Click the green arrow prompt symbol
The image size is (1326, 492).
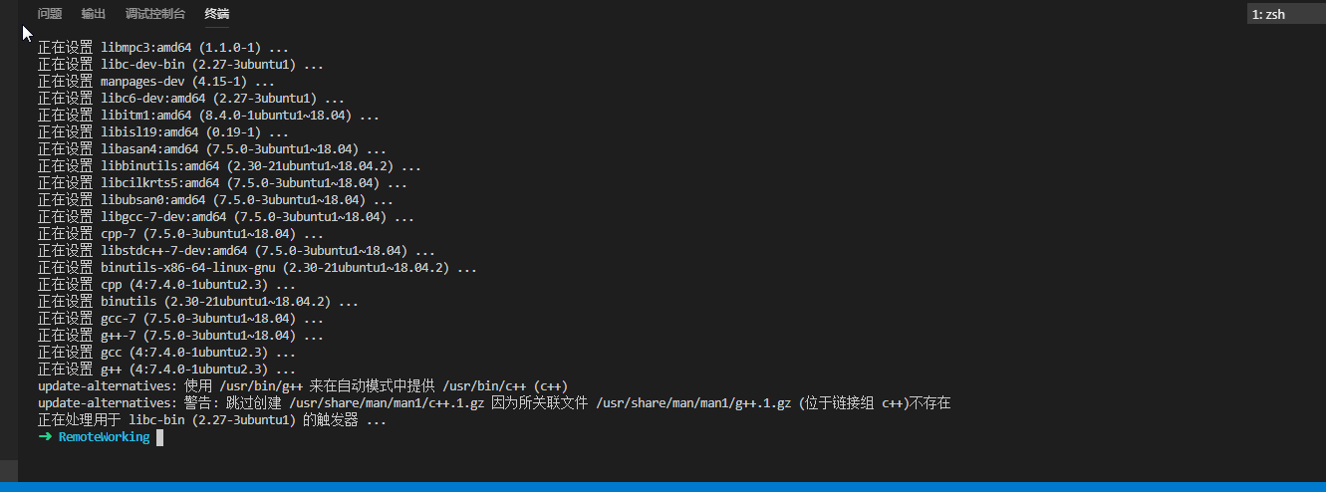click(44, 437)
